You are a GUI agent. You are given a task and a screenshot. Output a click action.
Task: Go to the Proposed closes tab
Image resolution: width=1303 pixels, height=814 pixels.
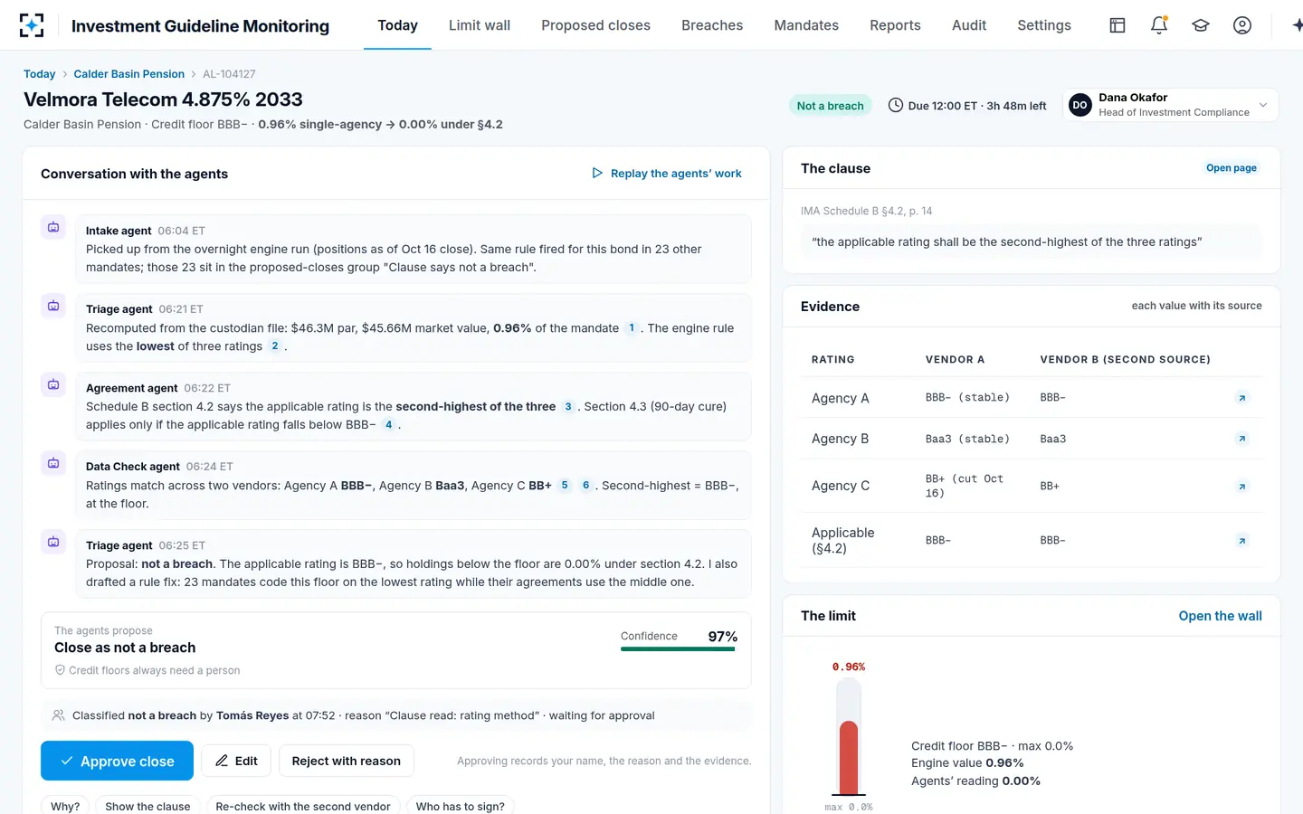click(595, 25)
